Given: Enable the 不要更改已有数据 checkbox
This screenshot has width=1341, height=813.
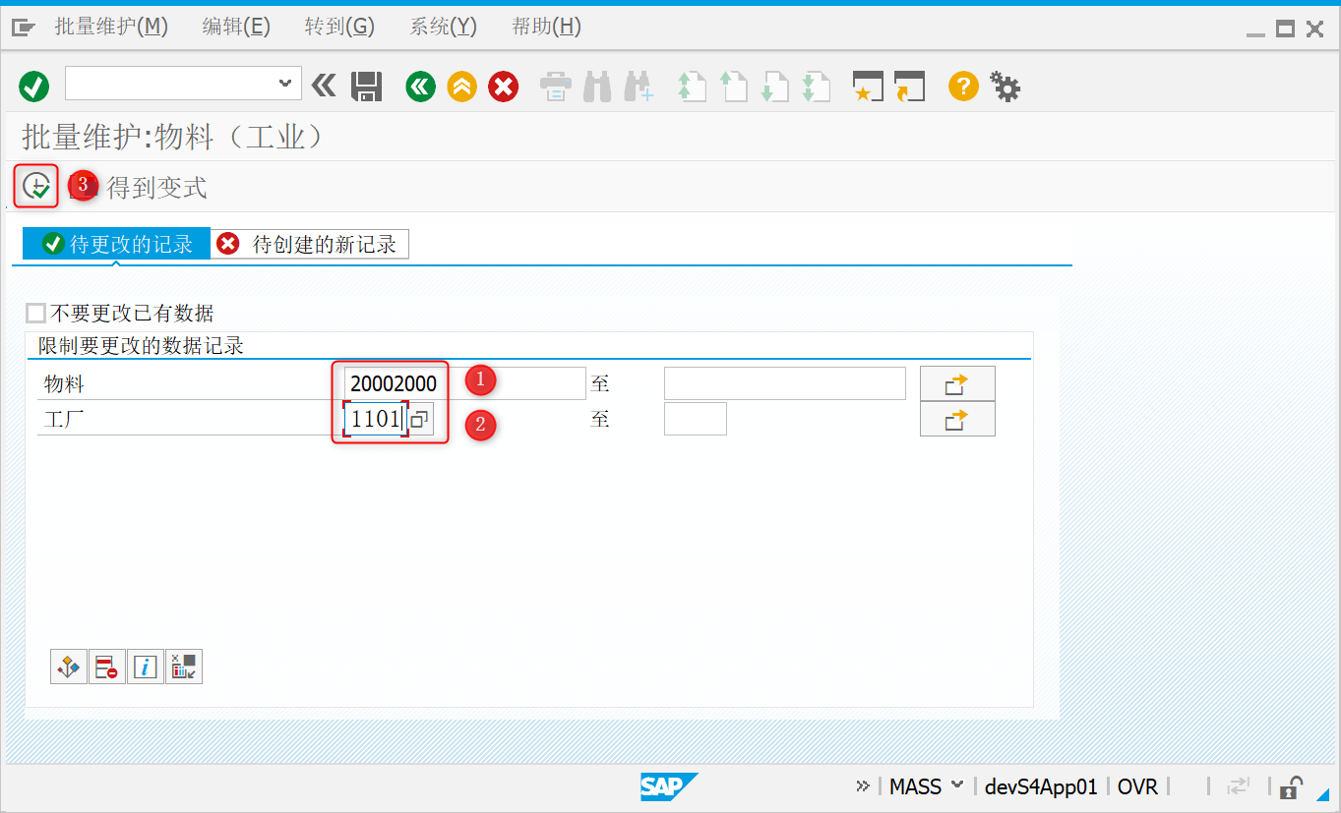Looking at the screenshot, I should click(x=35, y=312).
